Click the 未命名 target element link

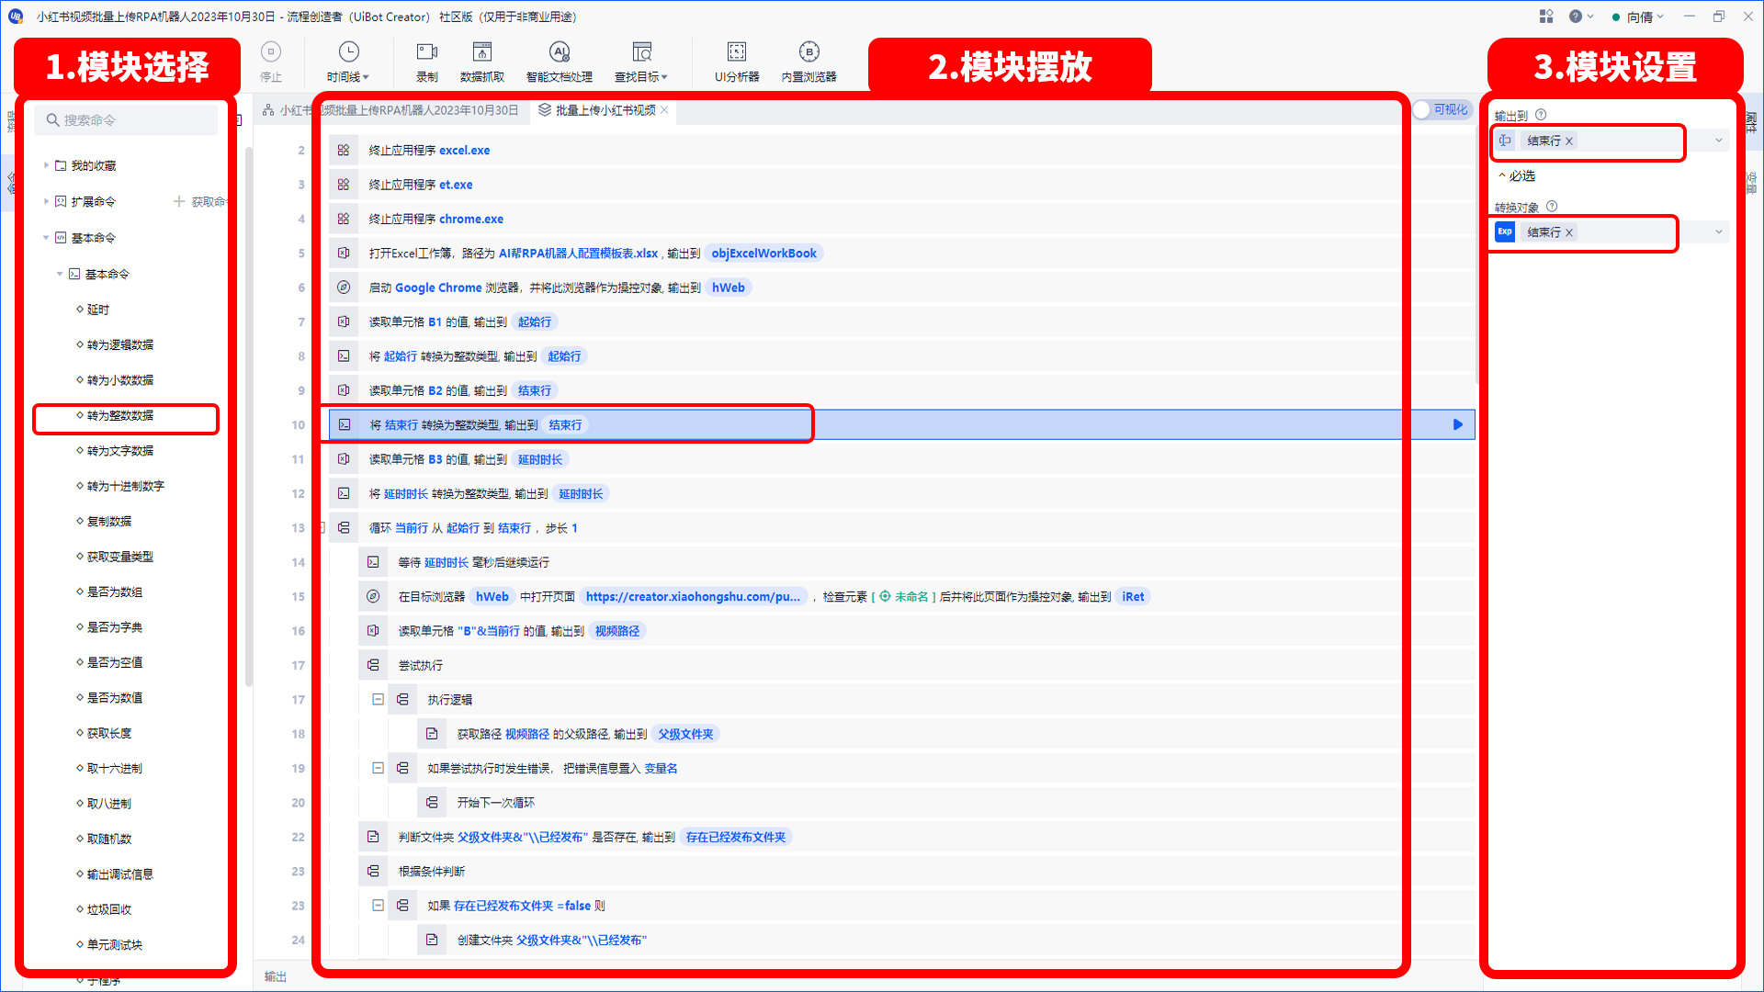[x=904, y=596]
